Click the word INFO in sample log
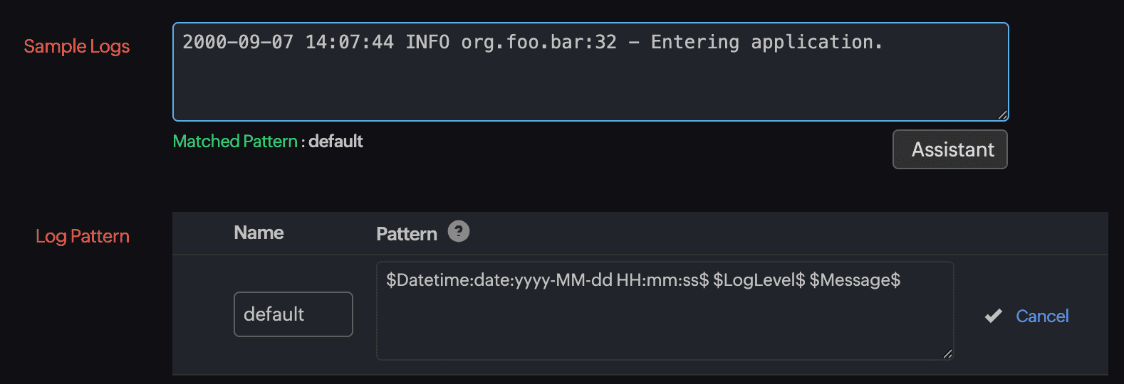 point(427,43)
